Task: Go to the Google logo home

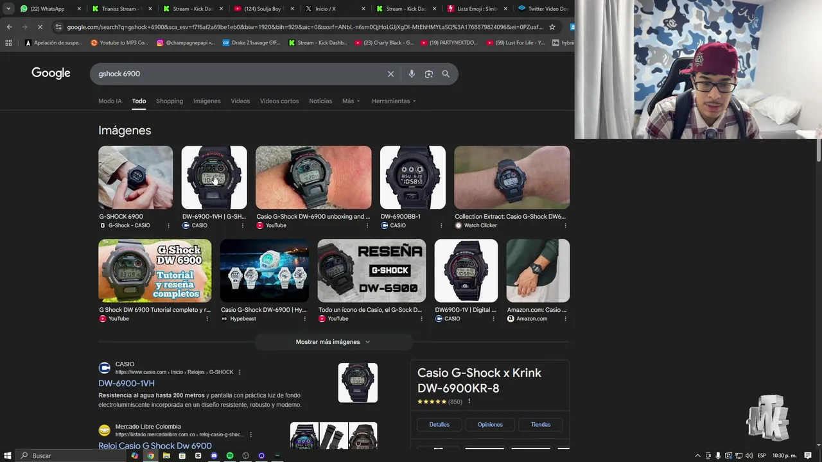Action: [x=51, y=73]
